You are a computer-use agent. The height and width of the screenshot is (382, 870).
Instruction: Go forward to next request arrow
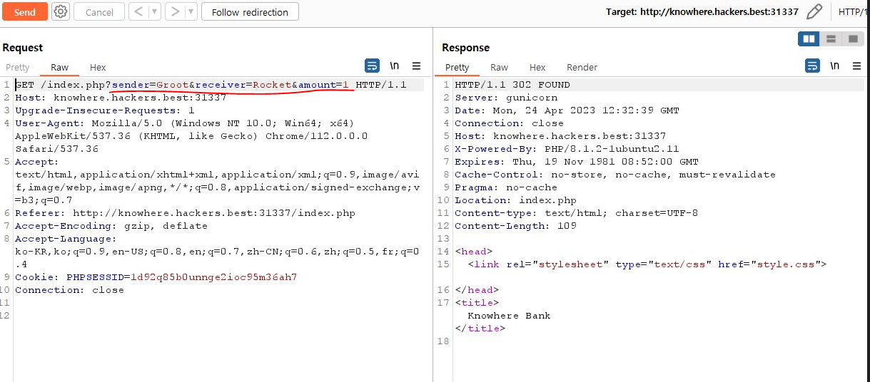tap(174, 11)
